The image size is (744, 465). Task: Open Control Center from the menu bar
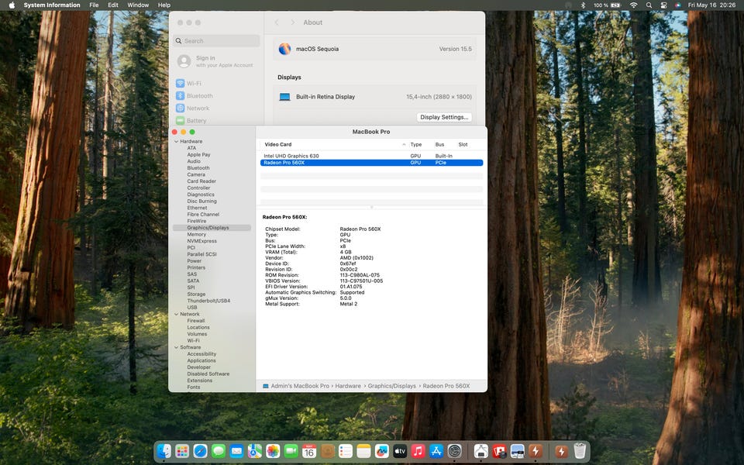[663, 5]
